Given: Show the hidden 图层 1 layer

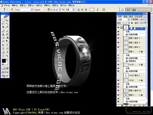Looking at the screenshot, I should point(118,52).
